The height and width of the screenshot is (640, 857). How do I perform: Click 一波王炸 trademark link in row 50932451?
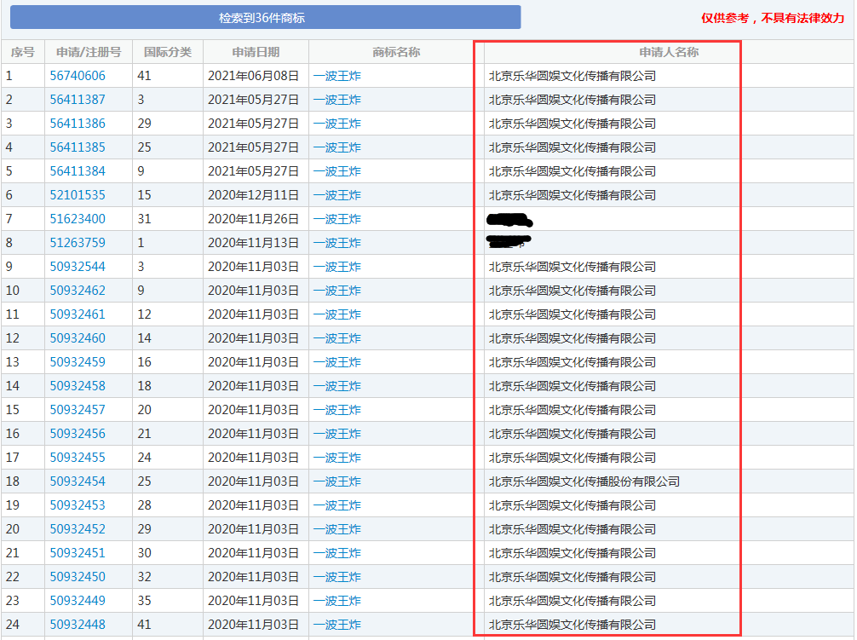click(x=337, y=553)
